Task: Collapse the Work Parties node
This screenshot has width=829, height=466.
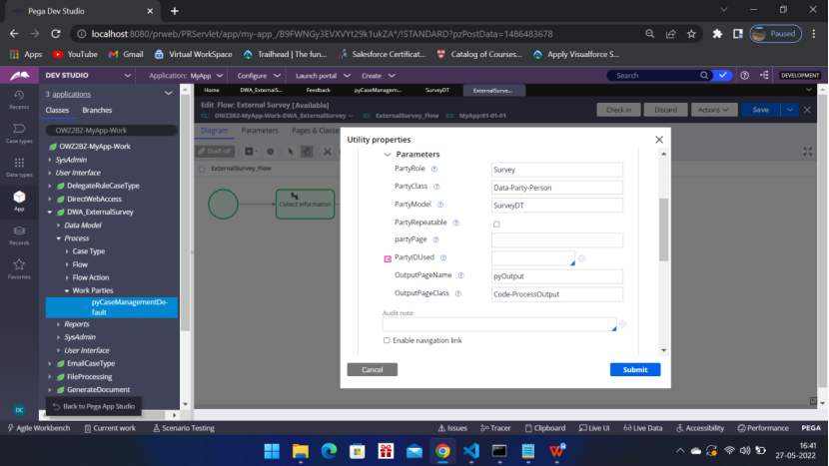Action: [67, 290]
